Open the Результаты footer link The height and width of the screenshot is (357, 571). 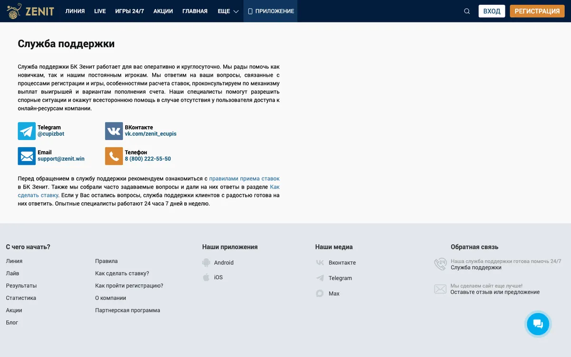point(21,286)
